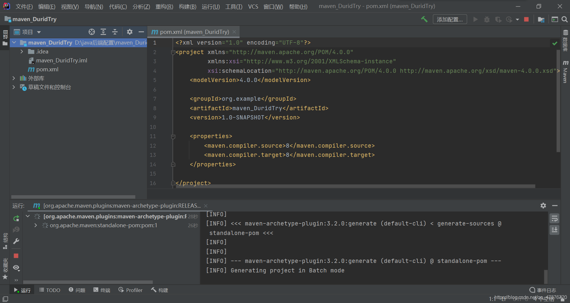This screenshot has height=303, width=570.
Task: Click locate-file crosshair icon in project panel
Action: pos(92,32)
